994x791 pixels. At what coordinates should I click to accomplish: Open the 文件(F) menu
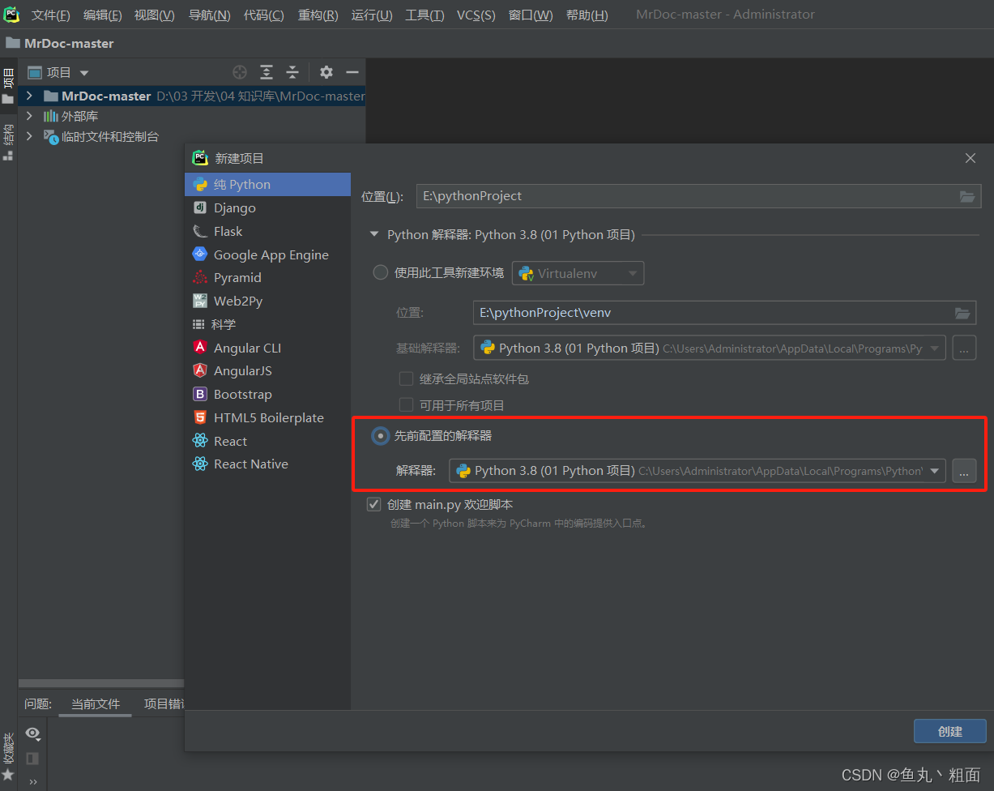click(51, 15)
